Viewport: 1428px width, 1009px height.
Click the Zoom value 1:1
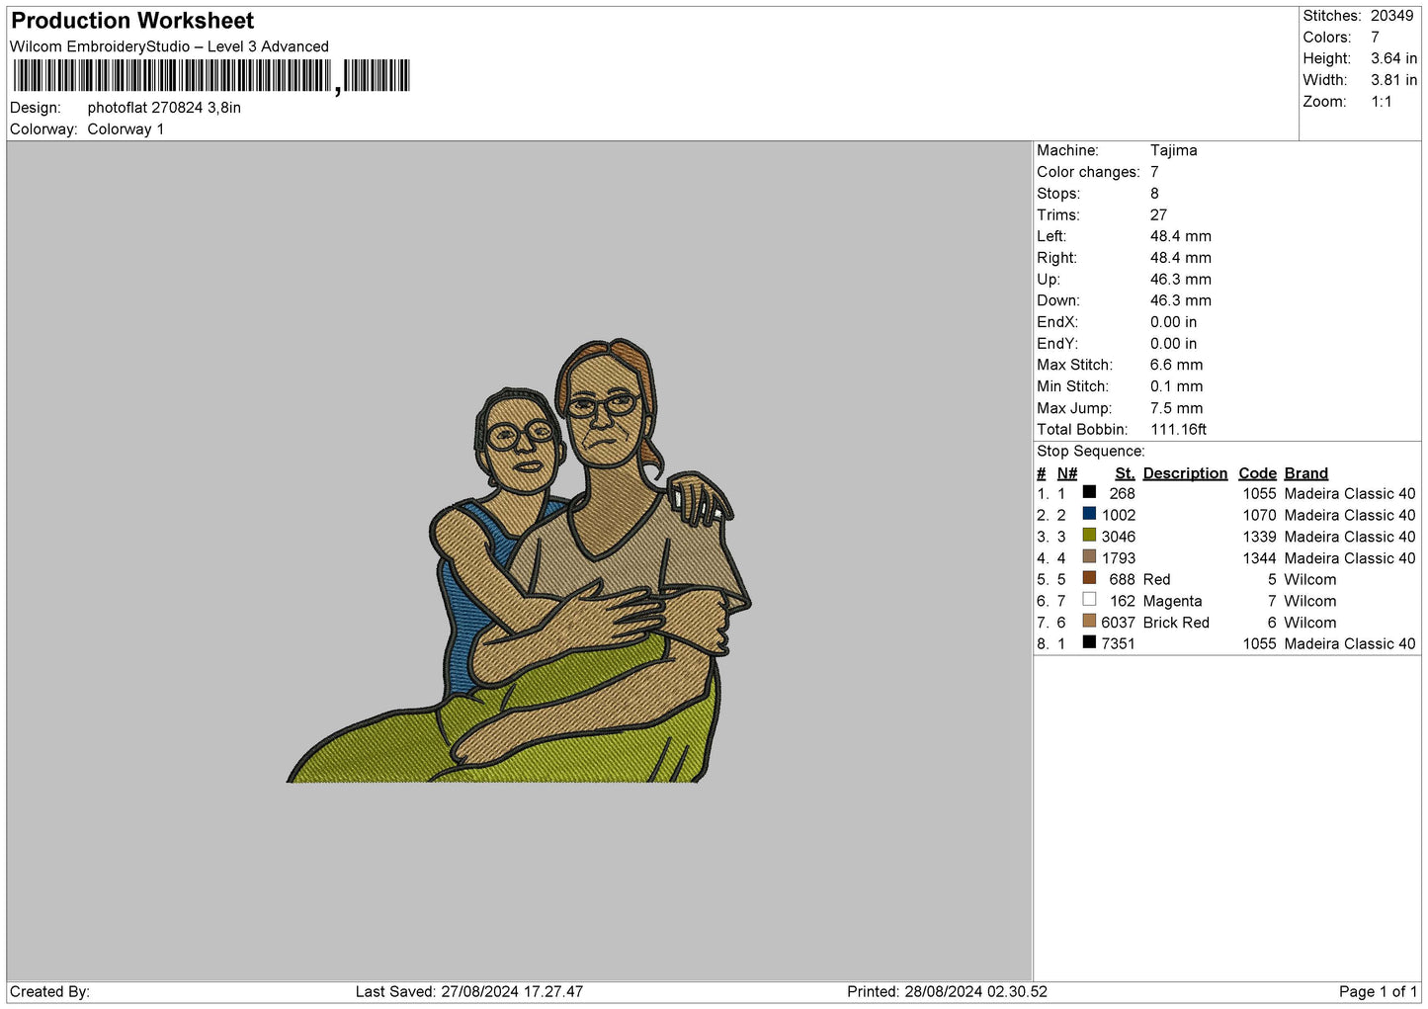tap(1382, 102)
